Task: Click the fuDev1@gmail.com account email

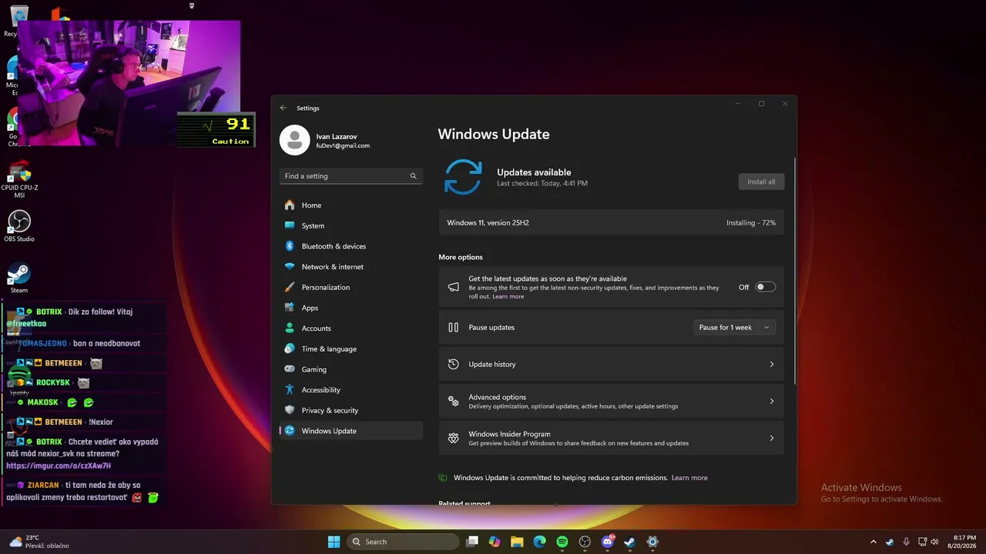Action: 343,145
